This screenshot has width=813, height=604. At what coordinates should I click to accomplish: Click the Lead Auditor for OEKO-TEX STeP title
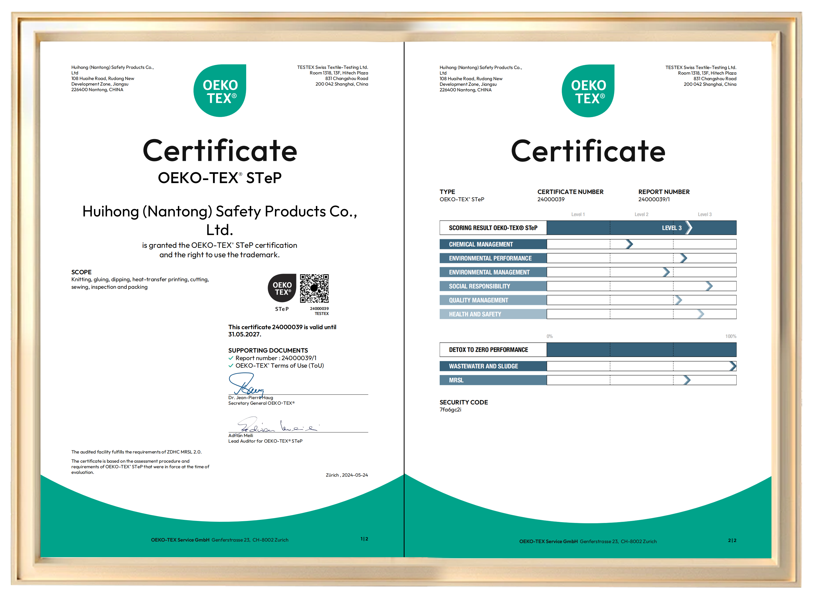click(x=265, y=441)
